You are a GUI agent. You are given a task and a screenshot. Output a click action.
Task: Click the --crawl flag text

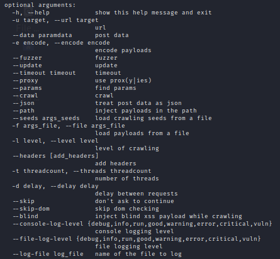pos(25,96)
